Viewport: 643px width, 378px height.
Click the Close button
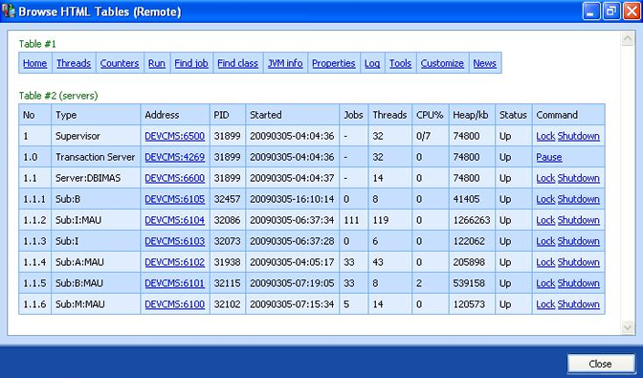(600, 364)
